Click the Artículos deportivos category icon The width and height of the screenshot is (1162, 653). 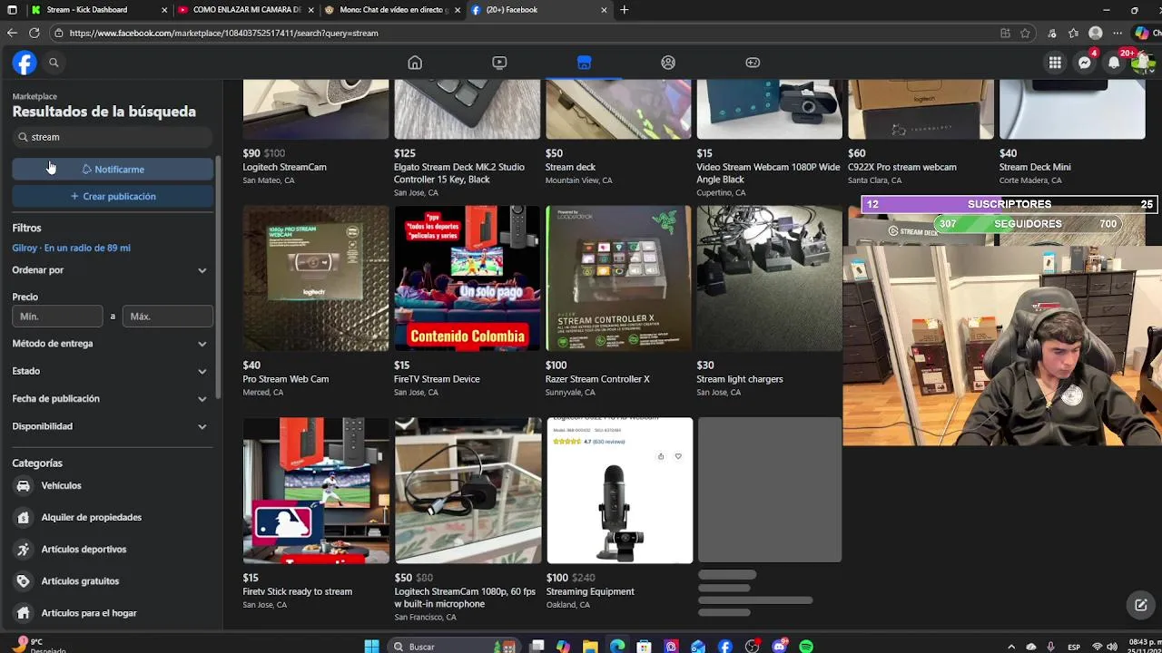click(x=24, y=549)
